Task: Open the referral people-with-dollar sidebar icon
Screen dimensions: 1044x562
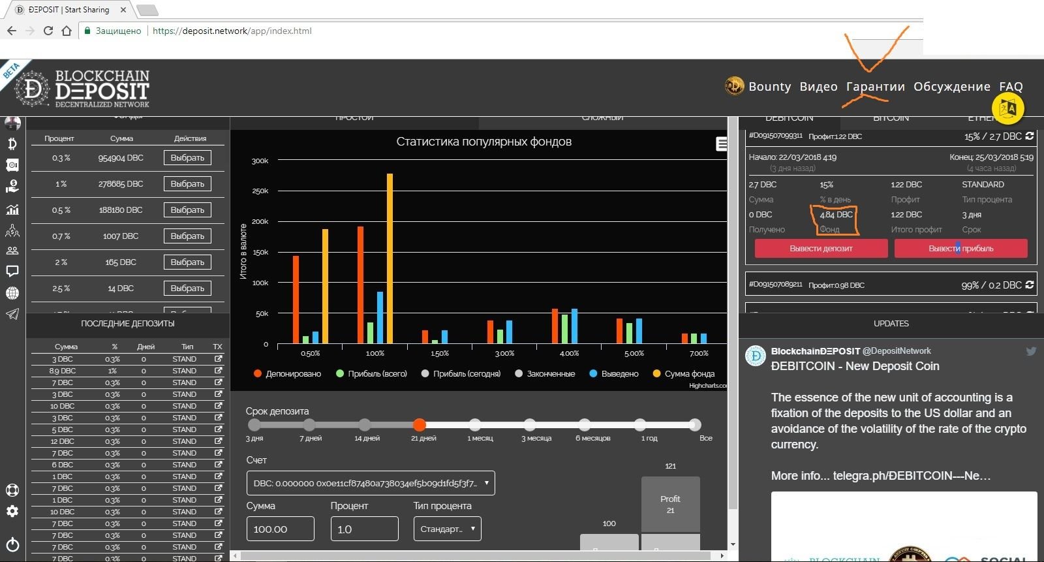Action: tap(12, 230)
